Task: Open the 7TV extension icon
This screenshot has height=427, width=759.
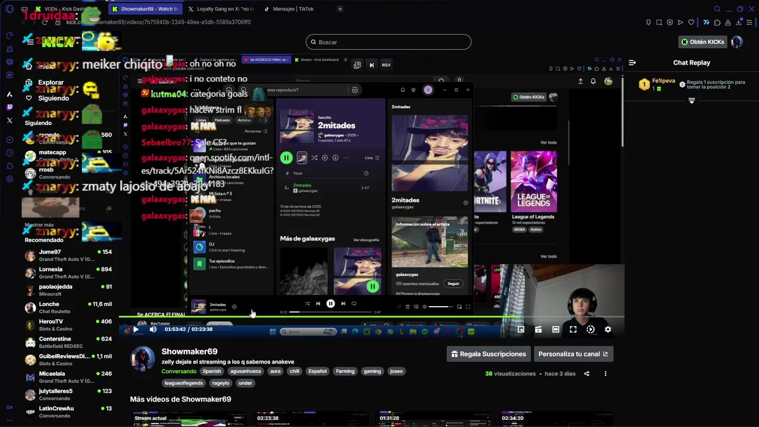Action: pos(706,23)
